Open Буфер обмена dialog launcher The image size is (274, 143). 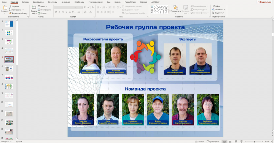pyautogui.click(x=28, y=17)
